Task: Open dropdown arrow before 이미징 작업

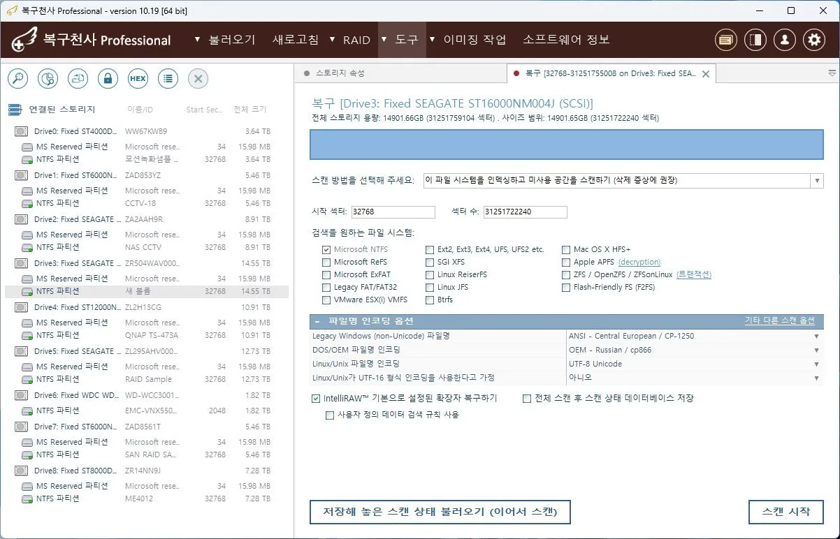Action: coord(433,40)
